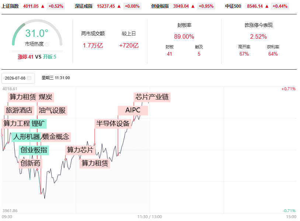Open the 涨停 41 limit-up link
The image size is (300, 221).
pyautogui.click(x=25, y=57)
